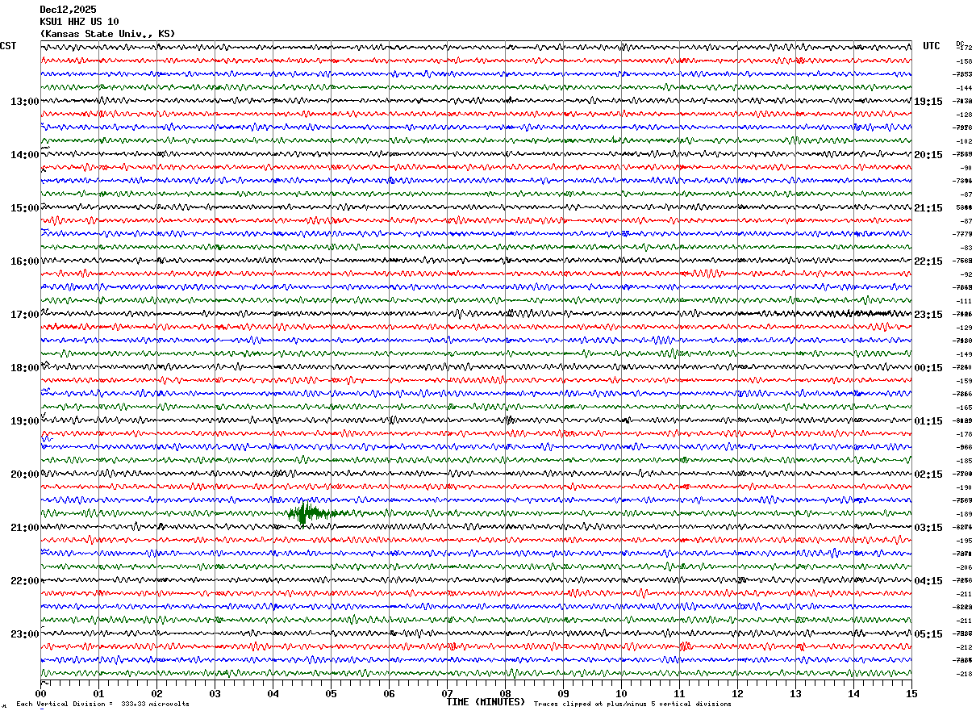Click the date label Dec12,2025
976x715 pixels.
68,10
